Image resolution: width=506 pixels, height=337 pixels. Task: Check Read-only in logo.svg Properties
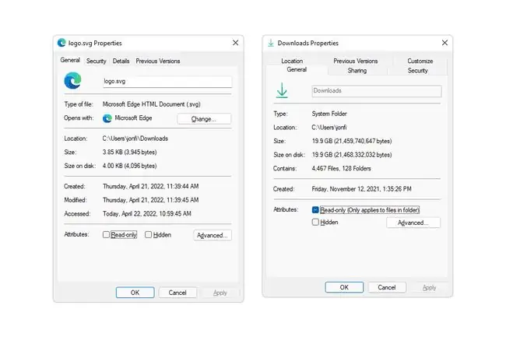coord(106,235)
